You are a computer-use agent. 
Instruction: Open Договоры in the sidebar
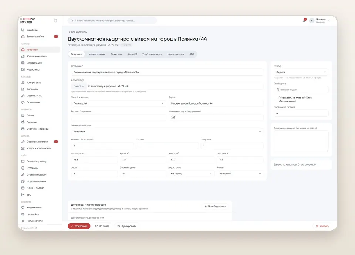coord(40,89)
